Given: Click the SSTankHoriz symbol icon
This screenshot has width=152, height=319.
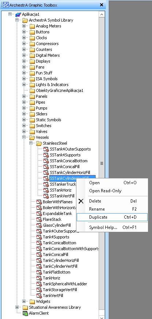Looking at the screenshot, I should tap(46, 190).
